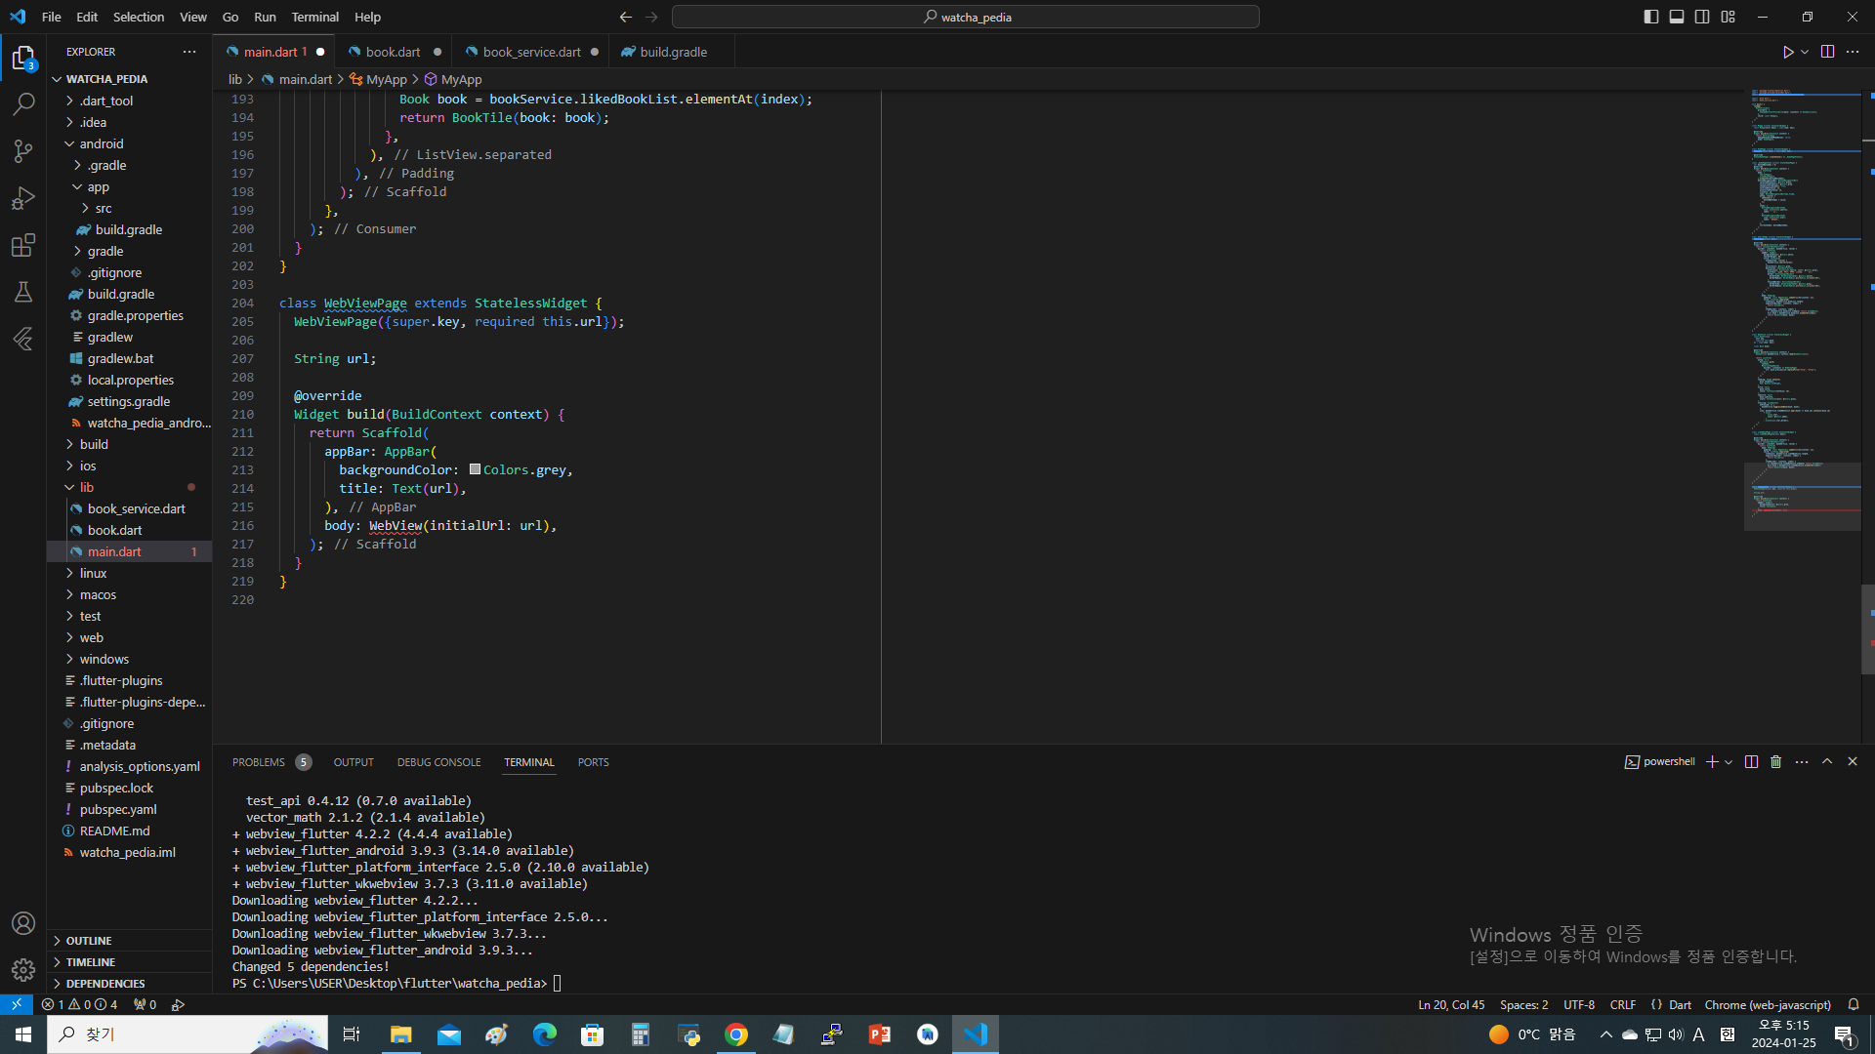Click the Colors.grey color swatch

coord(475,469)
